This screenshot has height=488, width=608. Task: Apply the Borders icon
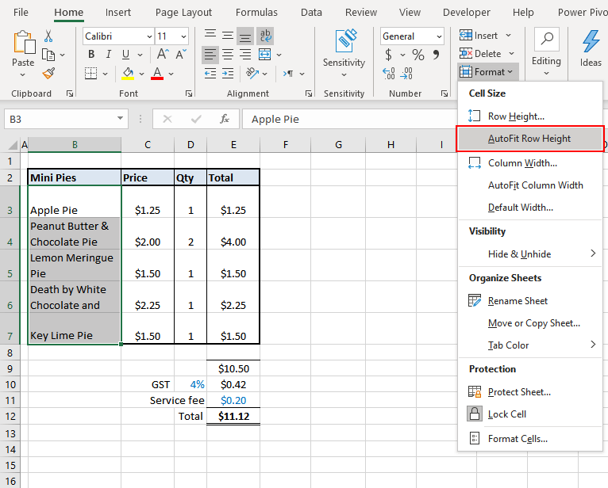pos(91,73)
